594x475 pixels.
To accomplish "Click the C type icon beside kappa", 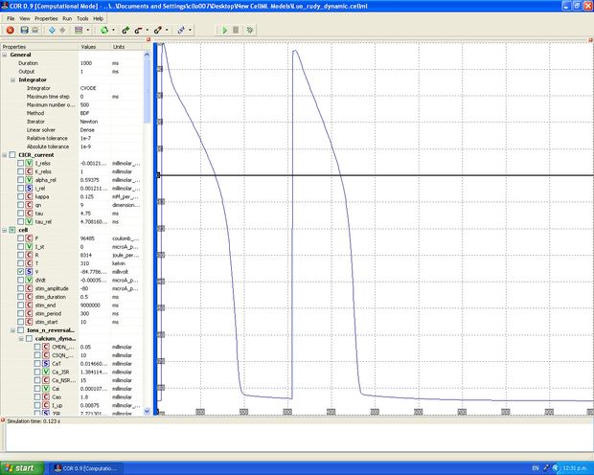I will [29, 196].
